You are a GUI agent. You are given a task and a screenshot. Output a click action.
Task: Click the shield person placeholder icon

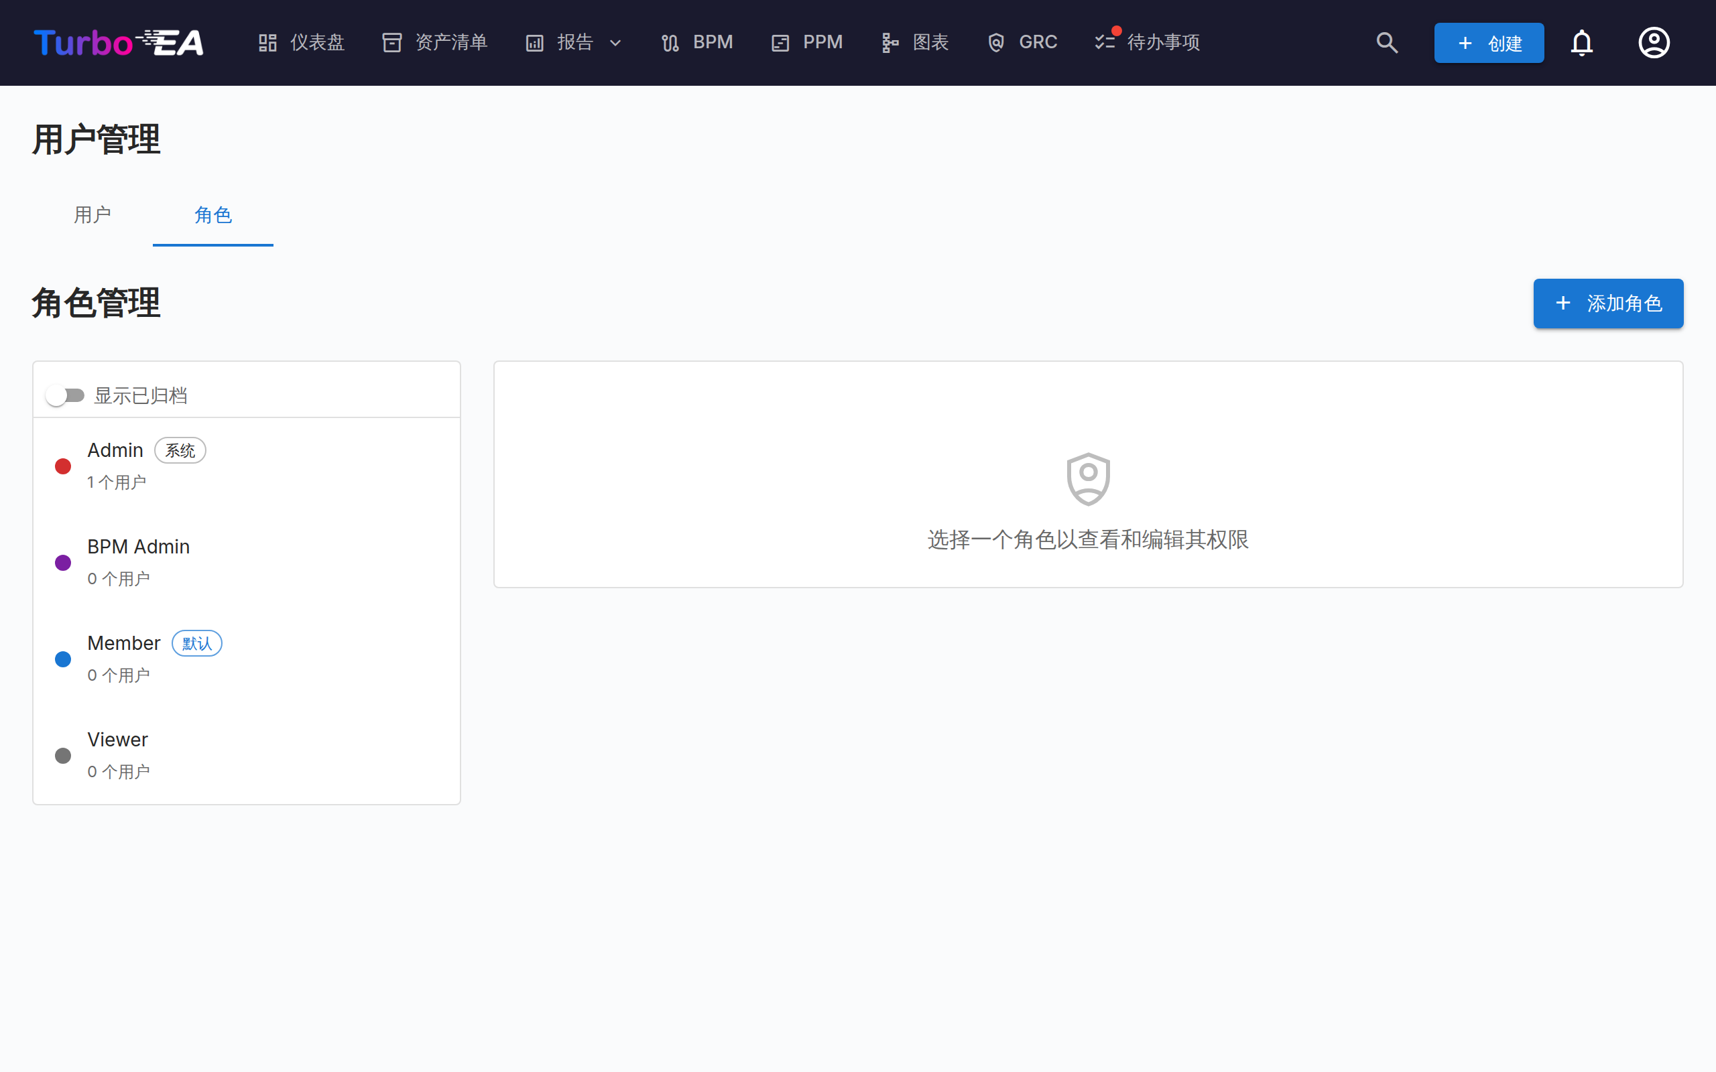1088,478
